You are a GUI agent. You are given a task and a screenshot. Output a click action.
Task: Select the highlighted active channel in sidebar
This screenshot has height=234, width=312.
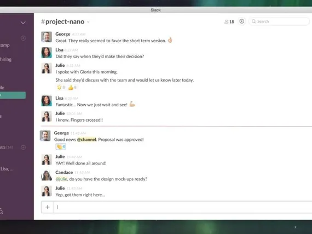click(x=13, y=95)
